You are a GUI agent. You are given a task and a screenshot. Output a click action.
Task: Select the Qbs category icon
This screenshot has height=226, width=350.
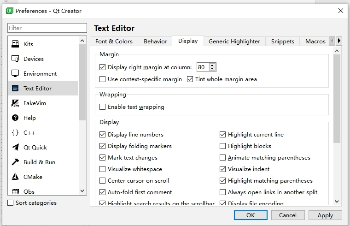pyautogui.click(x=15, y=191)
